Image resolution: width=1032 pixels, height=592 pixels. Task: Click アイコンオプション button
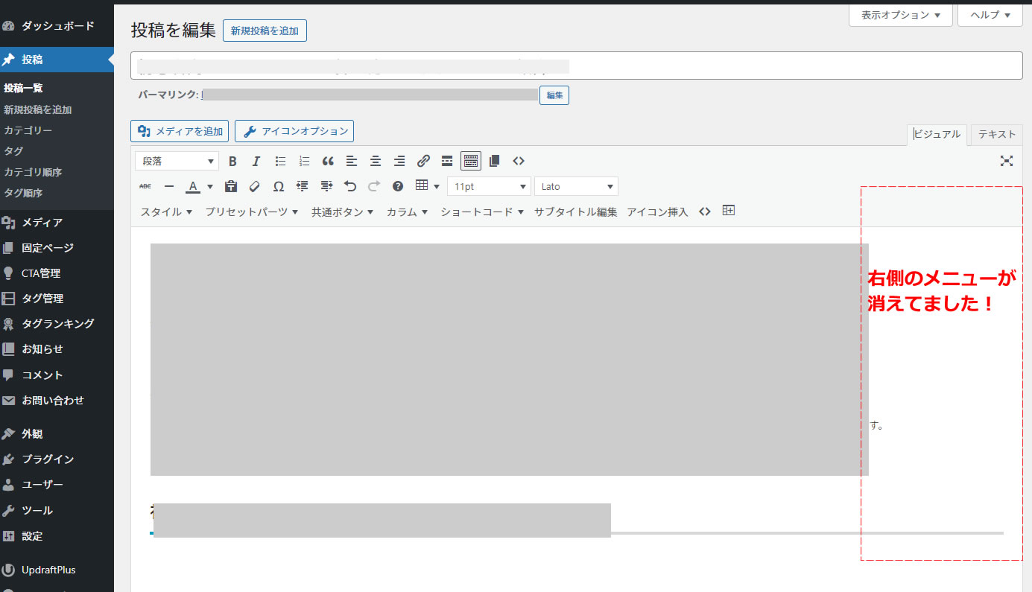(294, 131)
